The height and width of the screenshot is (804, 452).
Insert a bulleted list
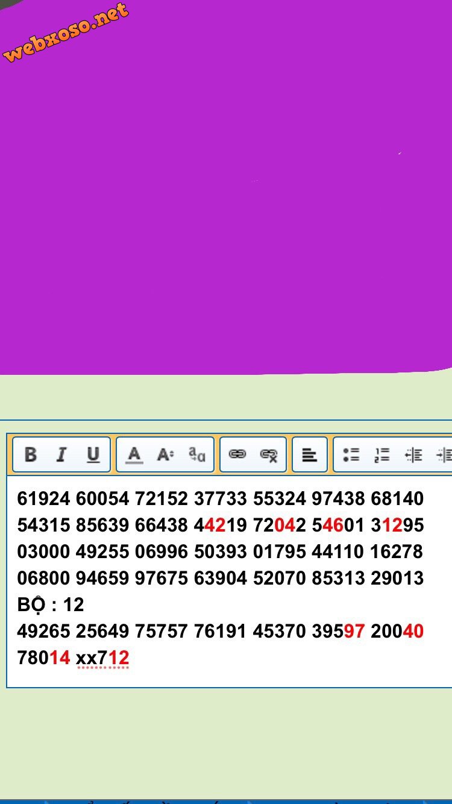[x=351, y=454]
